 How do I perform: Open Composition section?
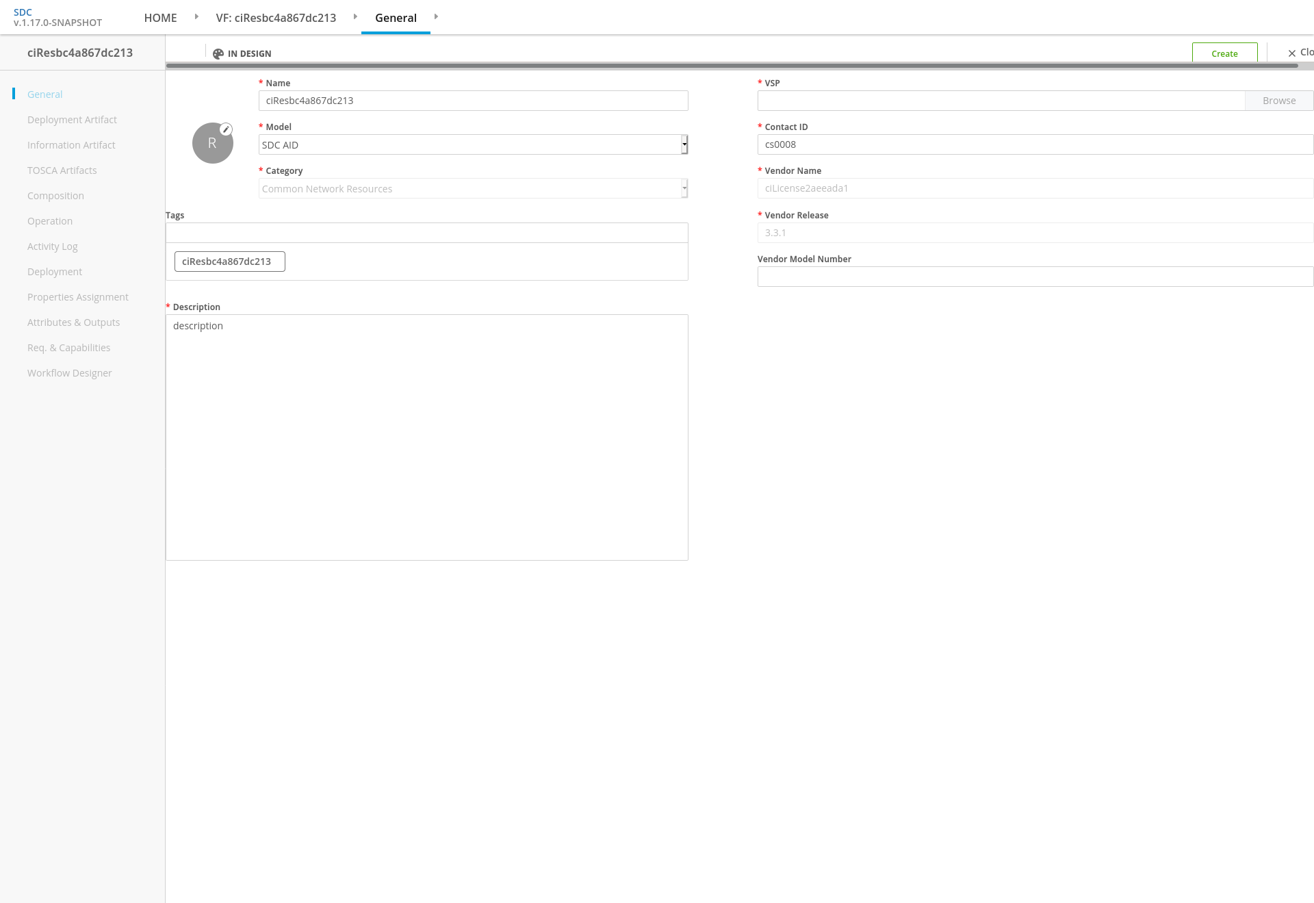(x=55, y=196)
